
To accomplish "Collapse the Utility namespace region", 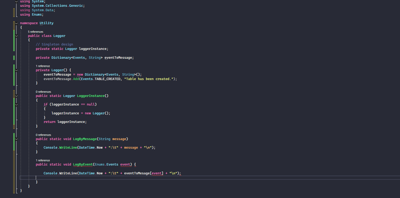I will pyautogui.click(x=16, y=23).
